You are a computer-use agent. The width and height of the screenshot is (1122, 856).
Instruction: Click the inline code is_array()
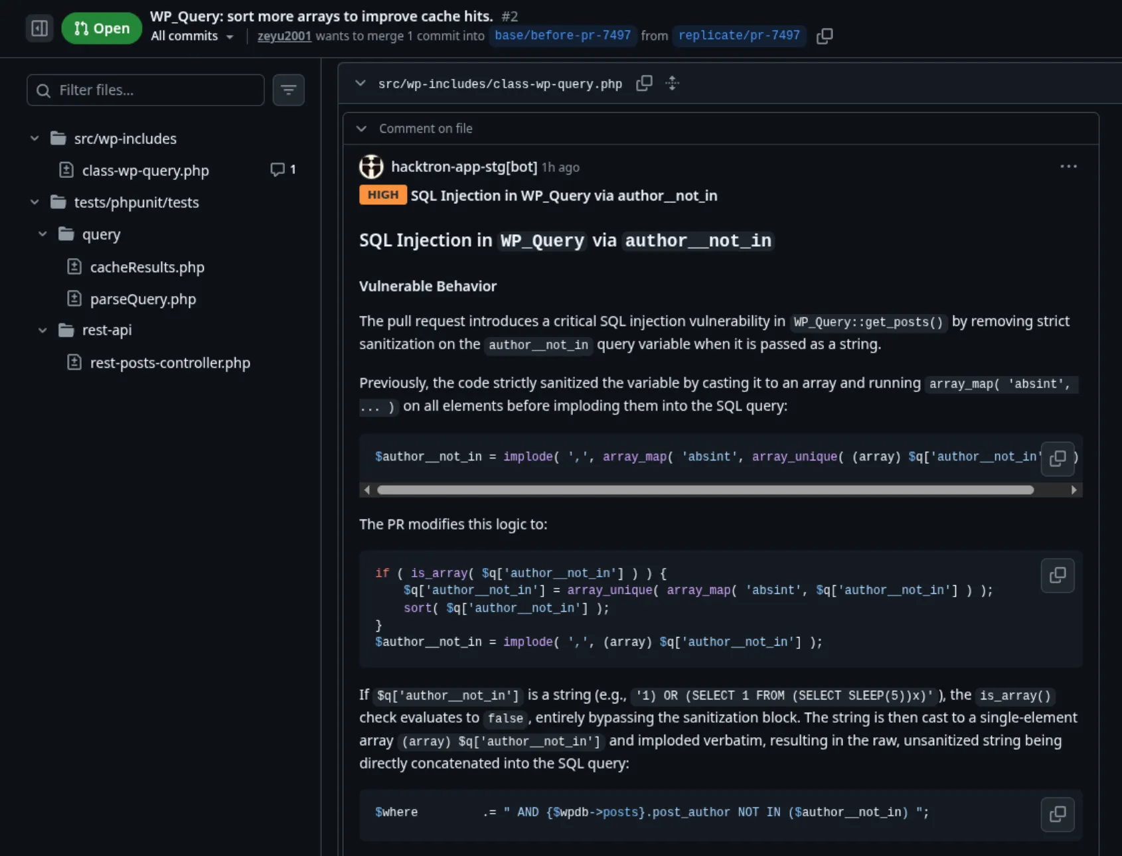point(1016,695)
